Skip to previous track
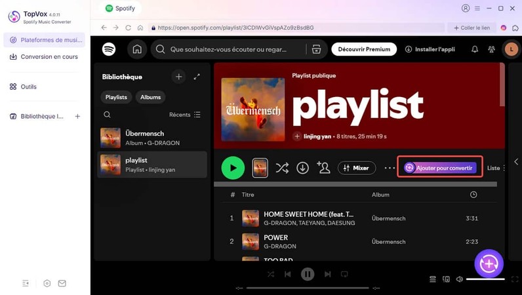Screen dimensions: 522x295 (288, 275)
